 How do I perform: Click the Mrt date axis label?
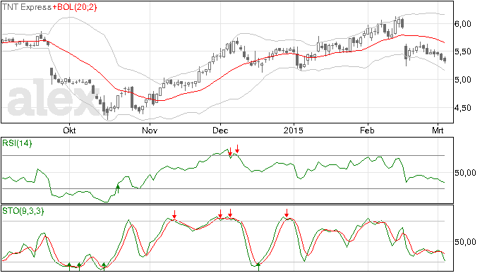(x=438, y=130)
